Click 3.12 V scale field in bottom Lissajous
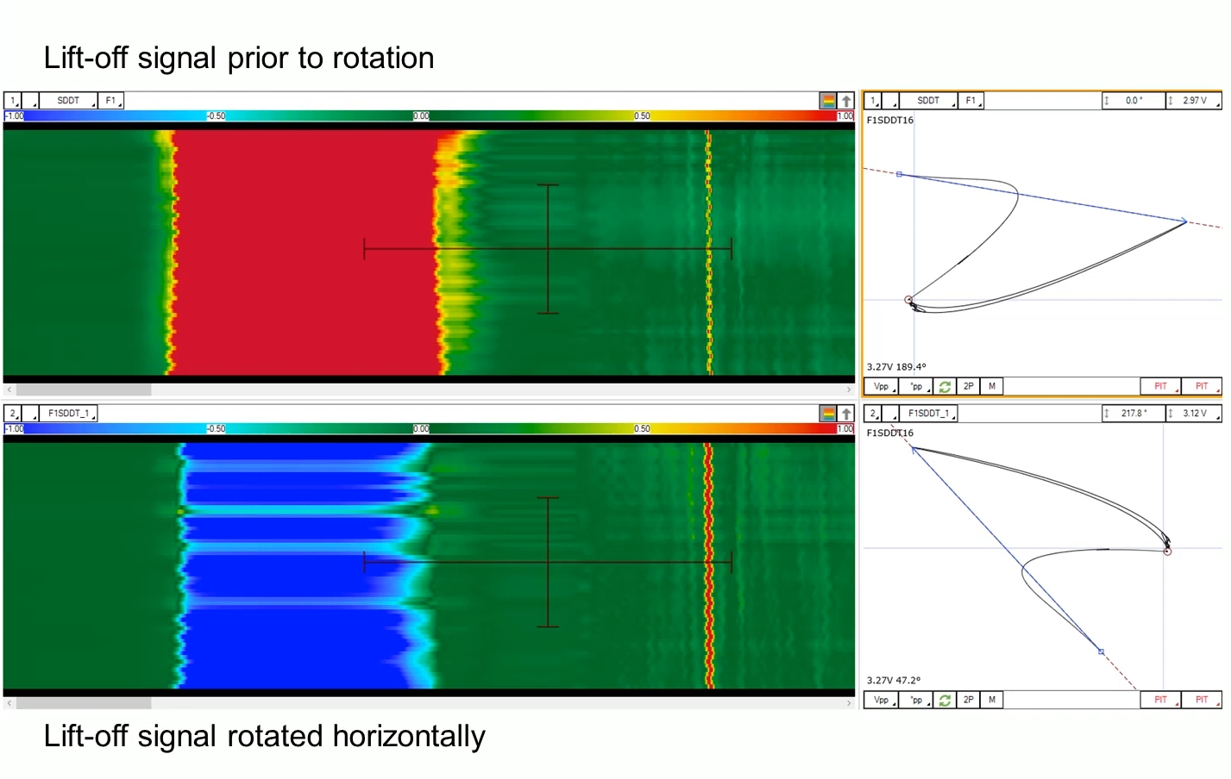This screenshot has width=1231, height=779. click(x=1194, y=414)
